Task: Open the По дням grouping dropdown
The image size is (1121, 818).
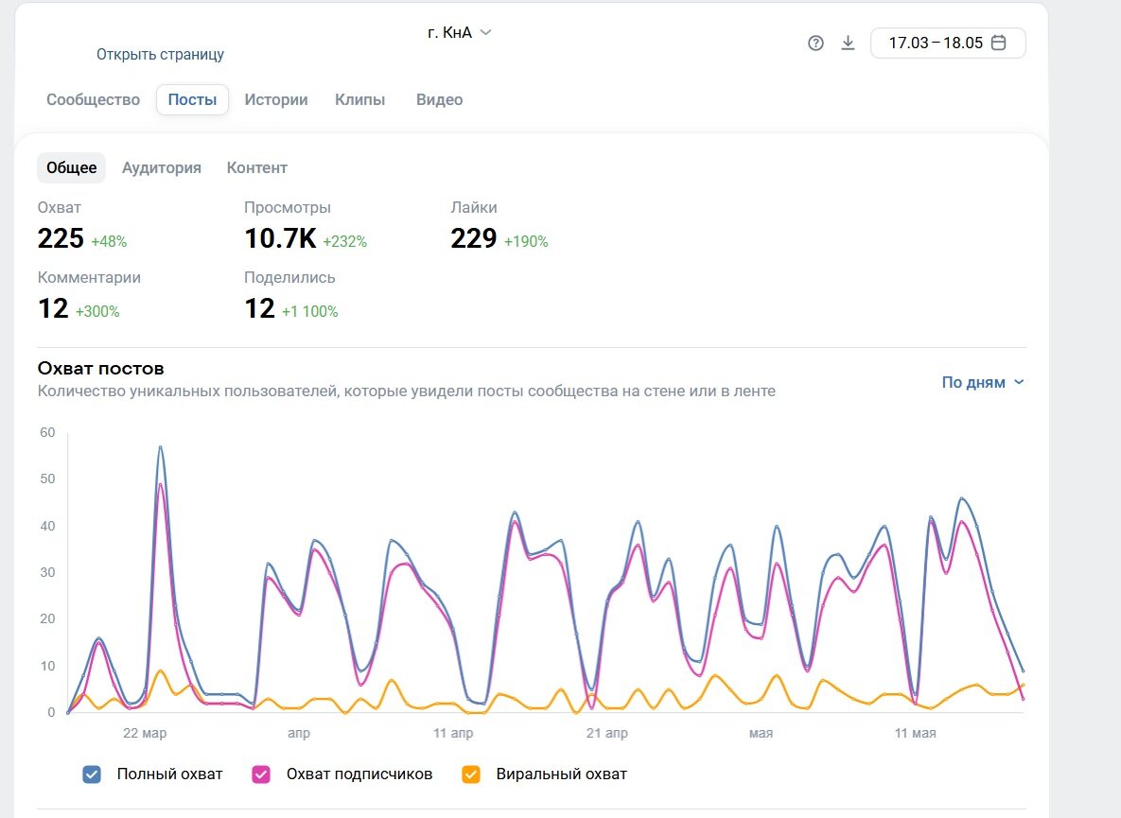Action: 982,382
